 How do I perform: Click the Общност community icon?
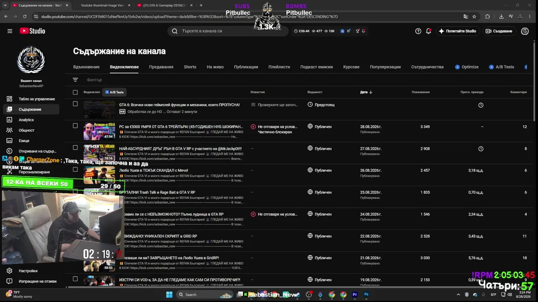pyautogui.click(x=9, y=130)
